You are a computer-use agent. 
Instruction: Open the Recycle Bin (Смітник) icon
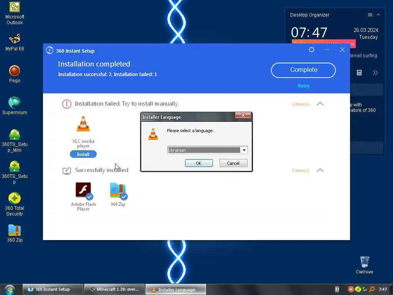click(365, 265)
